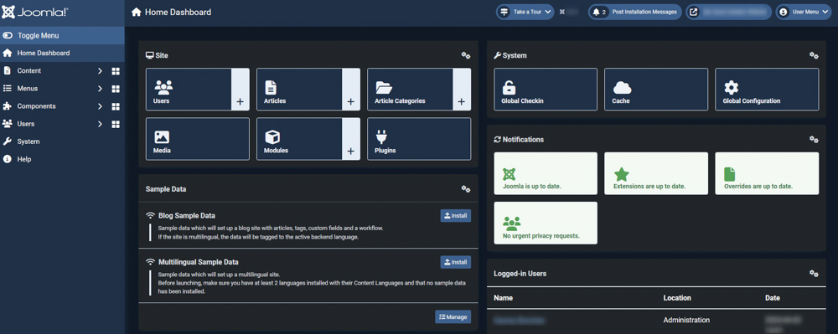The width and height of the screenshot is (838, 334).
Task: Open the Article Categories tile
Action: (410, 89)
